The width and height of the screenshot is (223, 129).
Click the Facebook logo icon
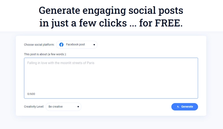pyautogui.click(x=61, y=45)
